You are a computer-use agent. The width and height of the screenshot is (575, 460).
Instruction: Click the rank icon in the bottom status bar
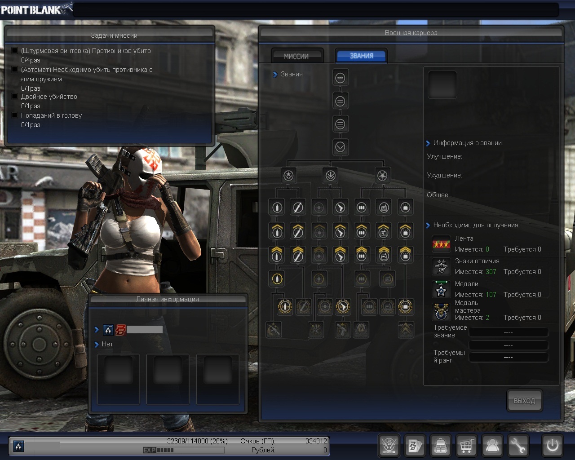click(x=18, y=446)
